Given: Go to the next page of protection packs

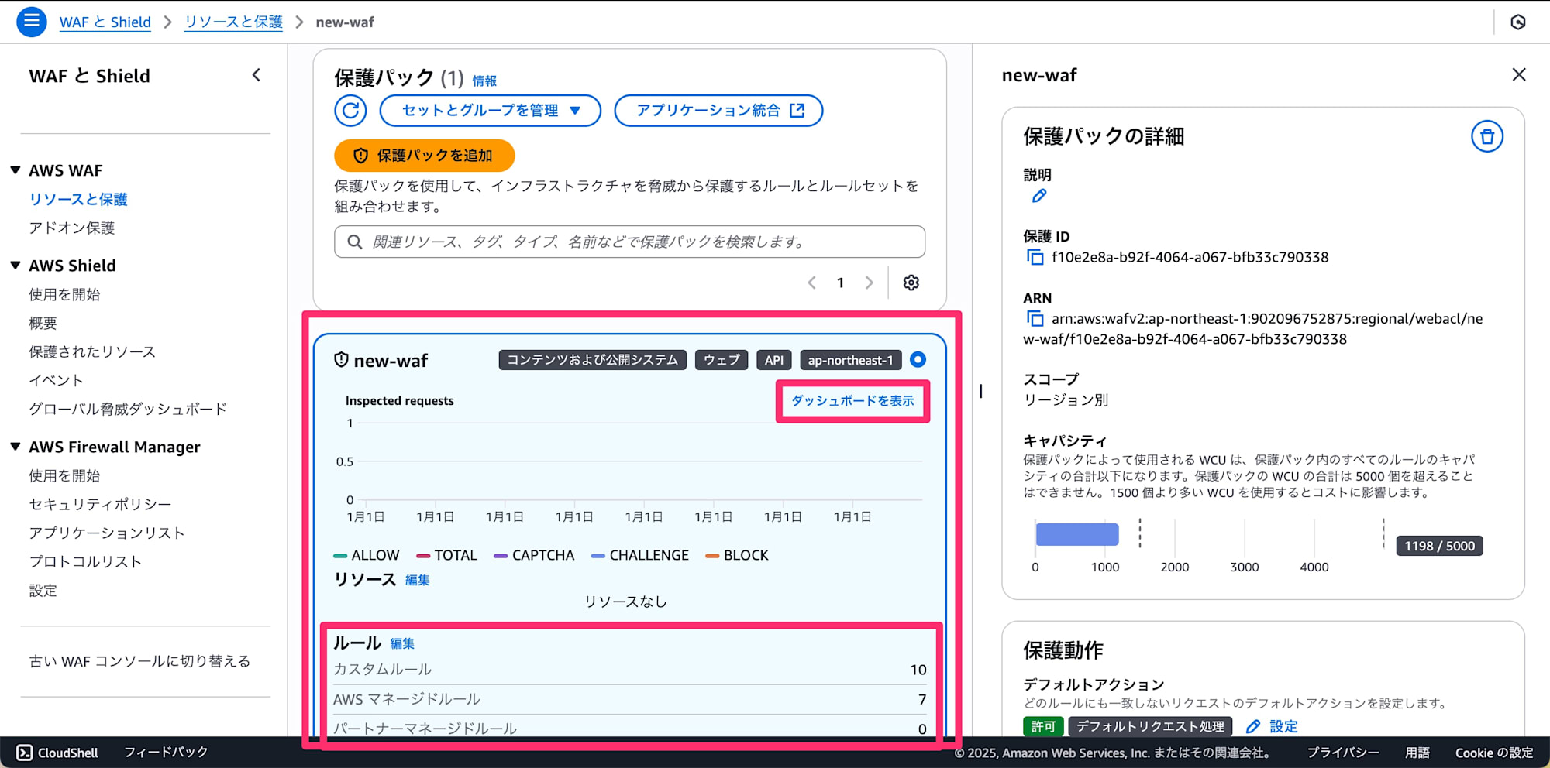Looking at the screenshot, I should 869,283.
